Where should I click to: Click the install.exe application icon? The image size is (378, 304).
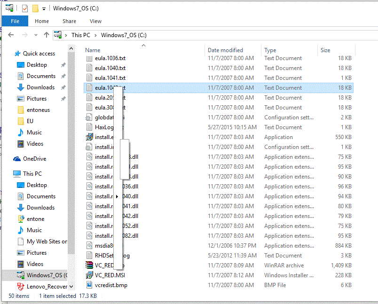coord(89,137)
